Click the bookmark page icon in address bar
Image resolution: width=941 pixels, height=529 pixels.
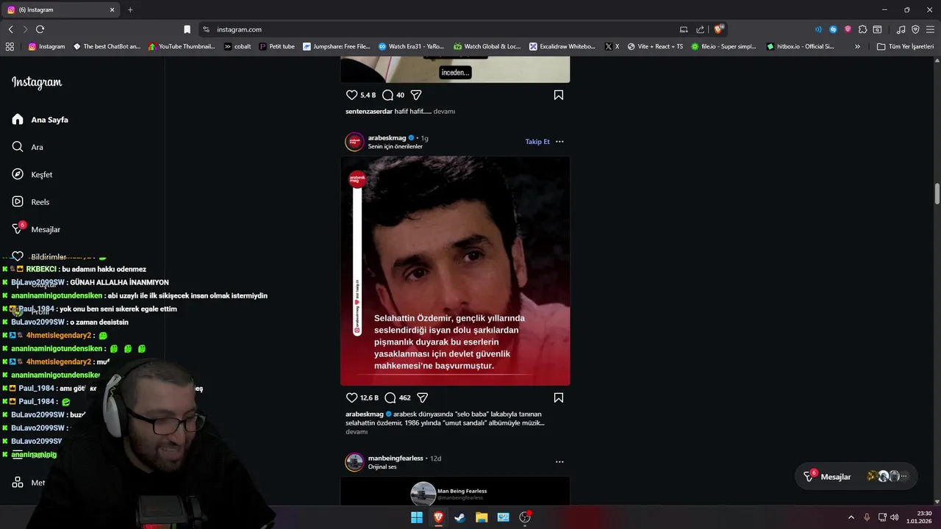click(x=187, y=29)
